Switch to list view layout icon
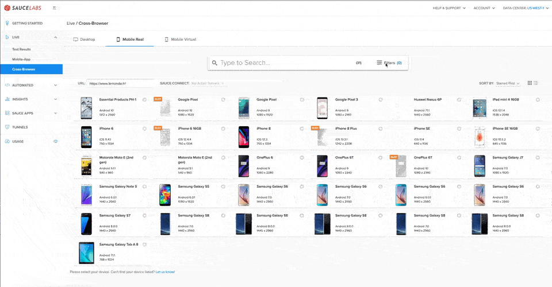Viewport: 552px width, 287px height. (536, 83)
